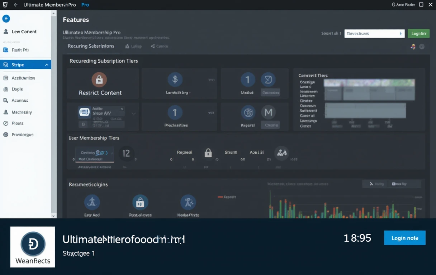Switch to the Recuring Subsriptions tab
This screenshot has height=275, width=436.
pyautogui.click(x=91, y=46)
